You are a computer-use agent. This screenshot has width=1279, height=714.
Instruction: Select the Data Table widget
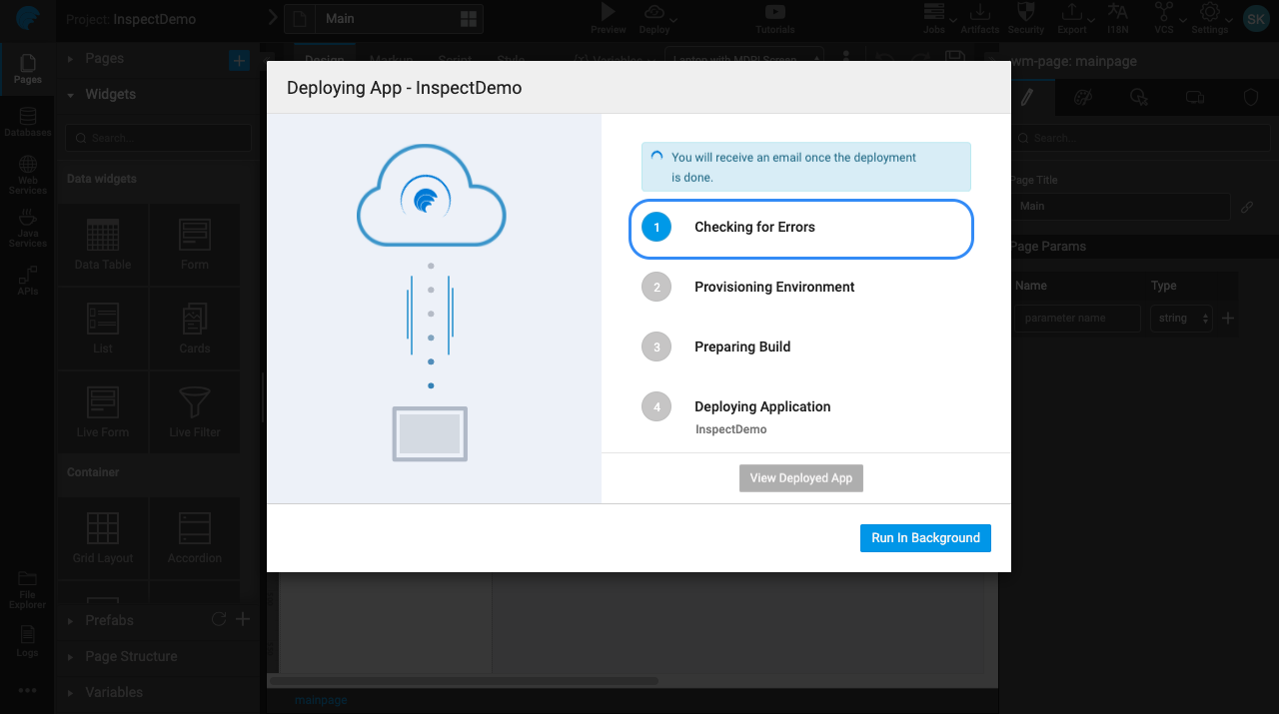point(102,244)
